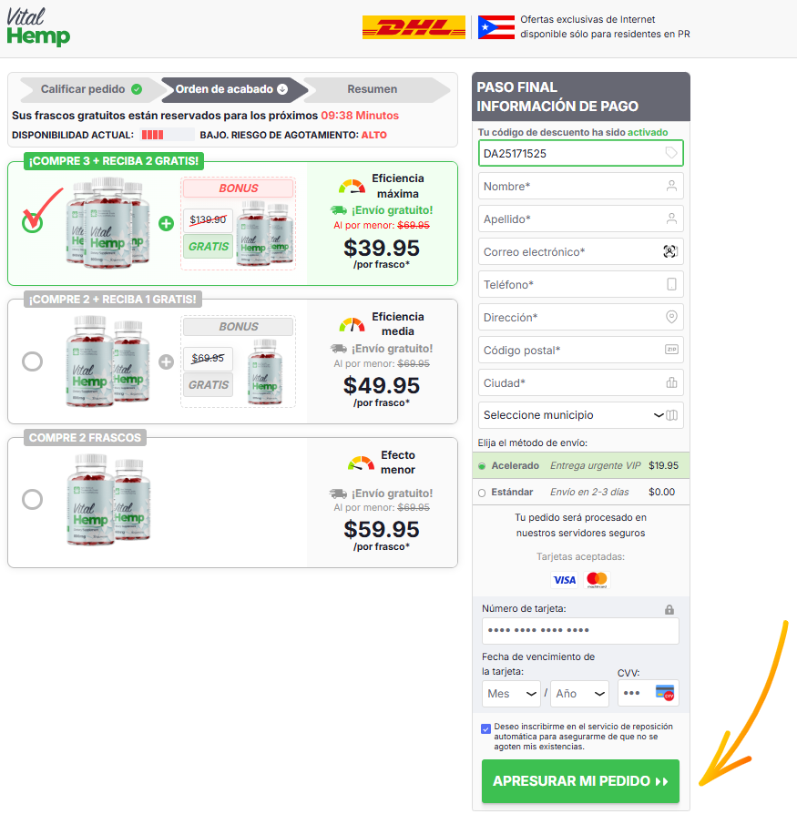Click the Vital Hemp logo
797x814 pixels.
click(38, 27)
